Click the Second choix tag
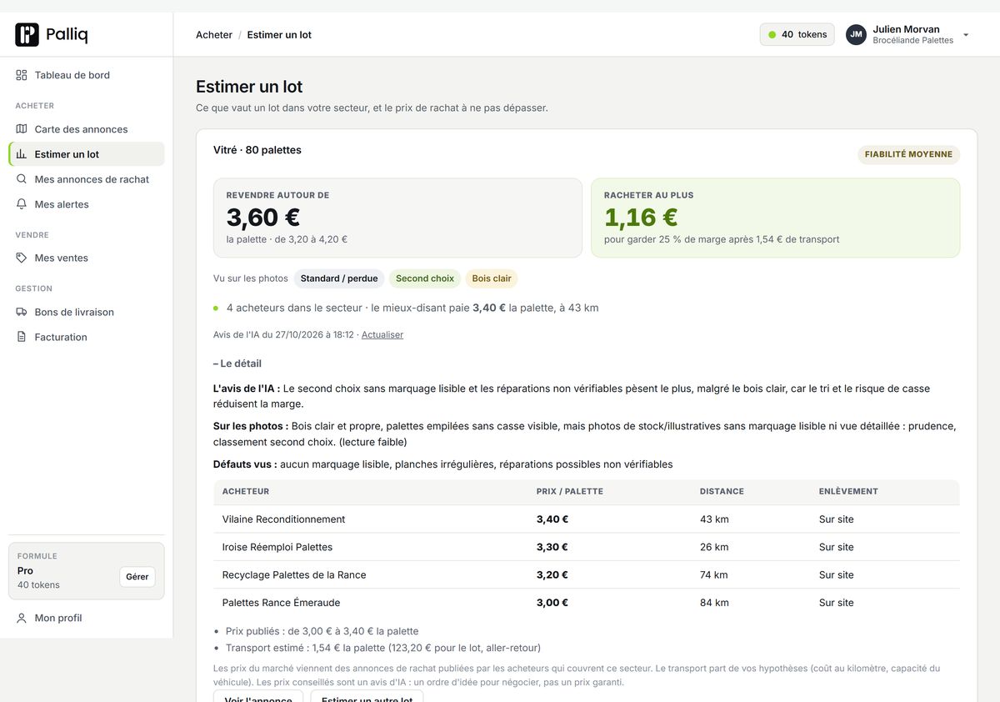 [x=425, y=278]
